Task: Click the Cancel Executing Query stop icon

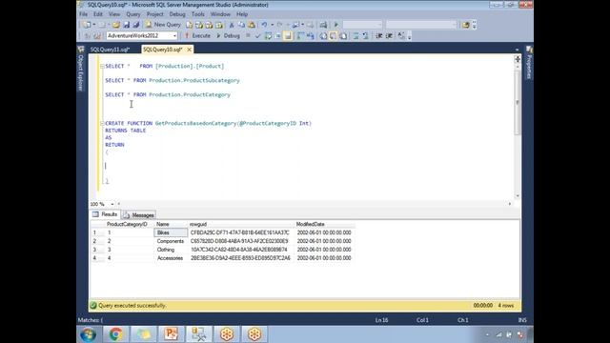Action: (248, 35)
